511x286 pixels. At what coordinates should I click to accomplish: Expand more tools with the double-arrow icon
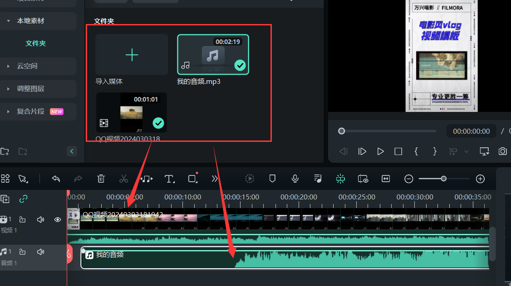[215, 179]
